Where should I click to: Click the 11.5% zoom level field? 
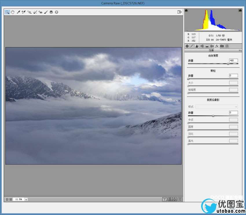click(x=19, y=199)
